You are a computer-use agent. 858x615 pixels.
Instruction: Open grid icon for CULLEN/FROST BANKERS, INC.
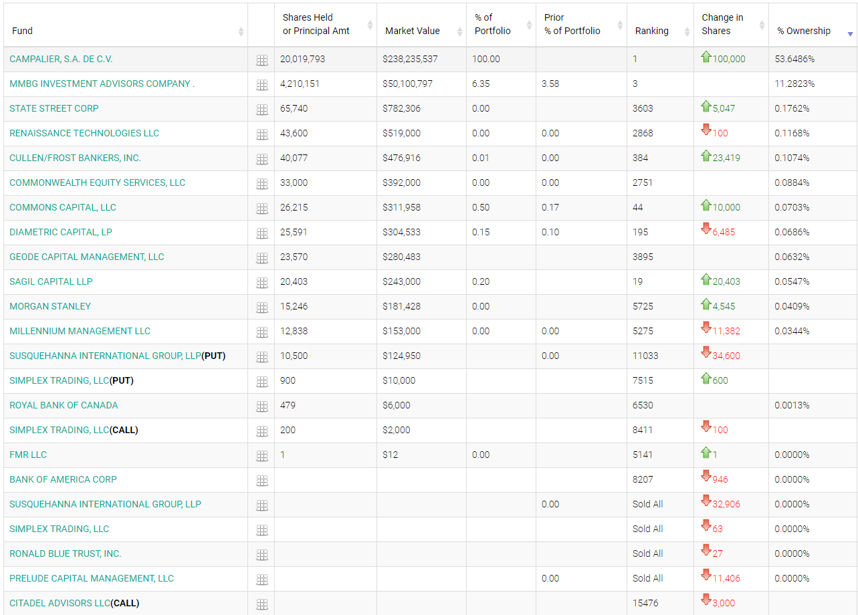(x=262, y=159)
